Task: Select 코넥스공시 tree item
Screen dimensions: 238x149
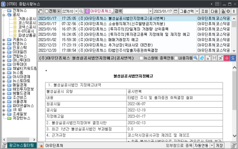Action: [27, 27]
